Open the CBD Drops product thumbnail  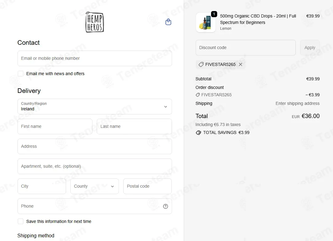coord(206,22)
